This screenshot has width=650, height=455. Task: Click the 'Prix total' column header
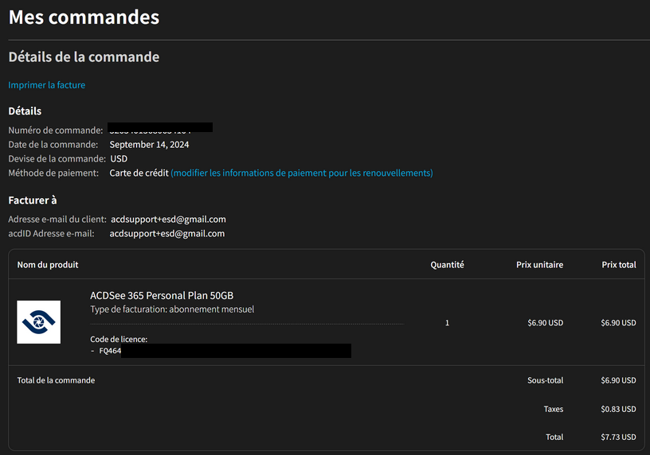(x=619, y=265)
